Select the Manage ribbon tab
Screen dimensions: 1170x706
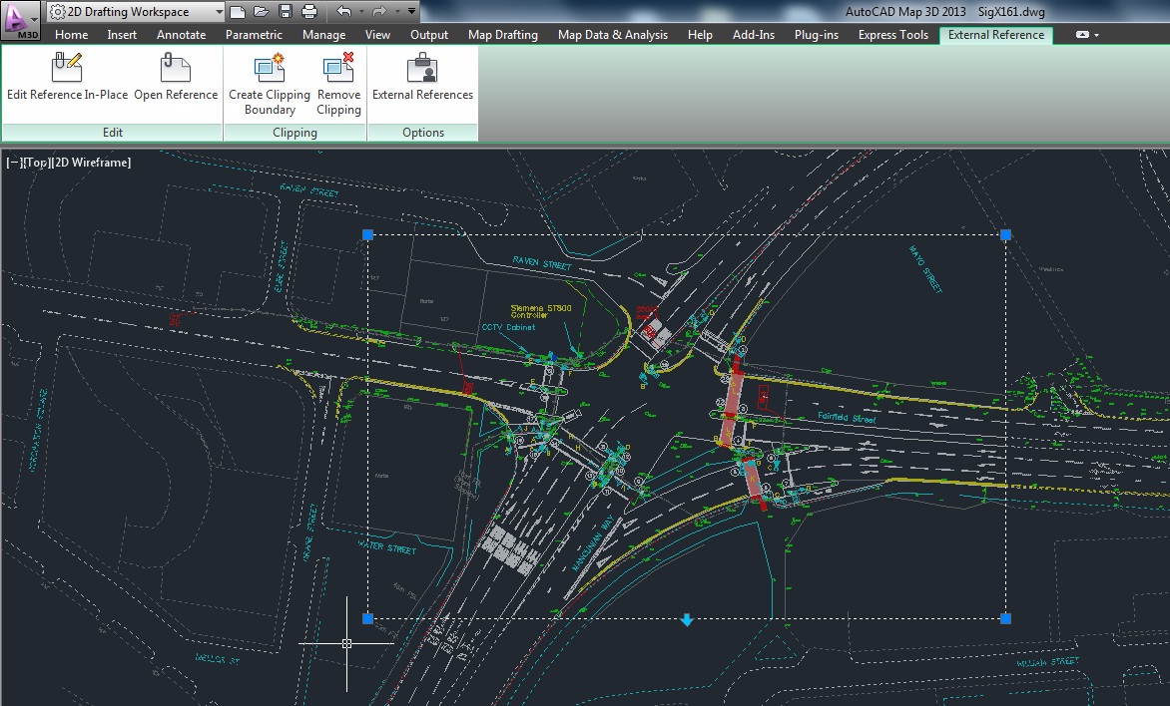pyautogui.click(x=323, y=34)
